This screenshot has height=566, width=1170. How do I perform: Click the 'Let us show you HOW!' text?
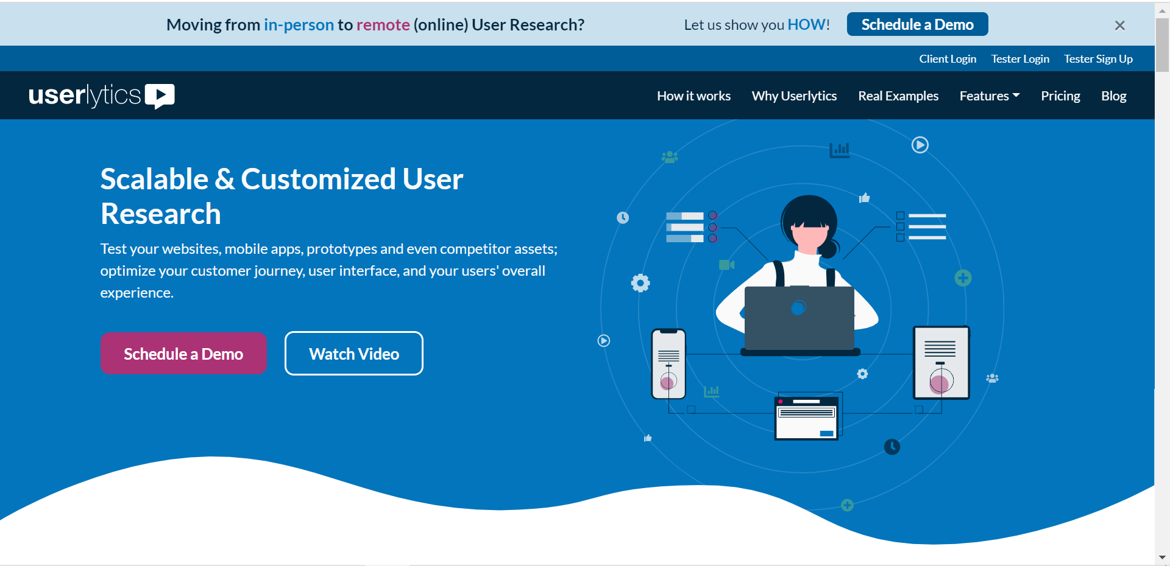757,25
